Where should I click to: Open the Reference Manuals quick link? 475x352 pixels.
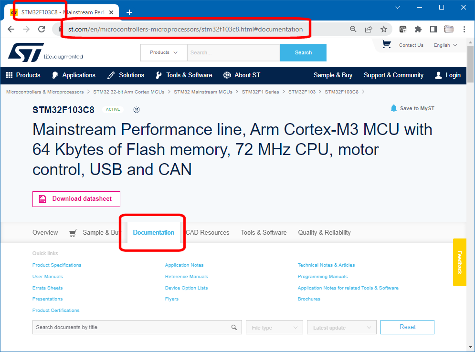click(187, 276)
